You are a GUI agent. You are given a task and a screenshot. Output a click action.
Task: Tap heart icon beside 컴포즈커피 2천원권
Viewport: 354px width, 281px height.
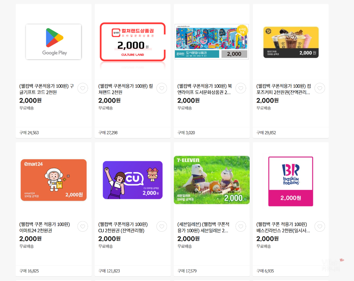click(x=320, y=88)
